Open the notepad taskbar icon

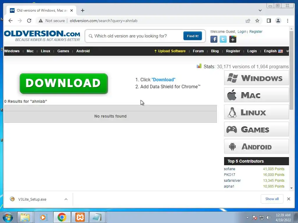97,217
